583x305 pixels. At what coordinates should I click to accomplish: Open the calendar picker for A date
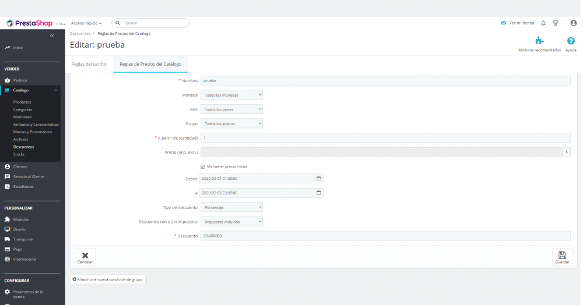click(x=319, y=193)
